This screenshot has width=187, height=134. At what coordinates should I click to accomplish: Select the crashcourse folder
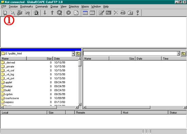coord(10,98)
